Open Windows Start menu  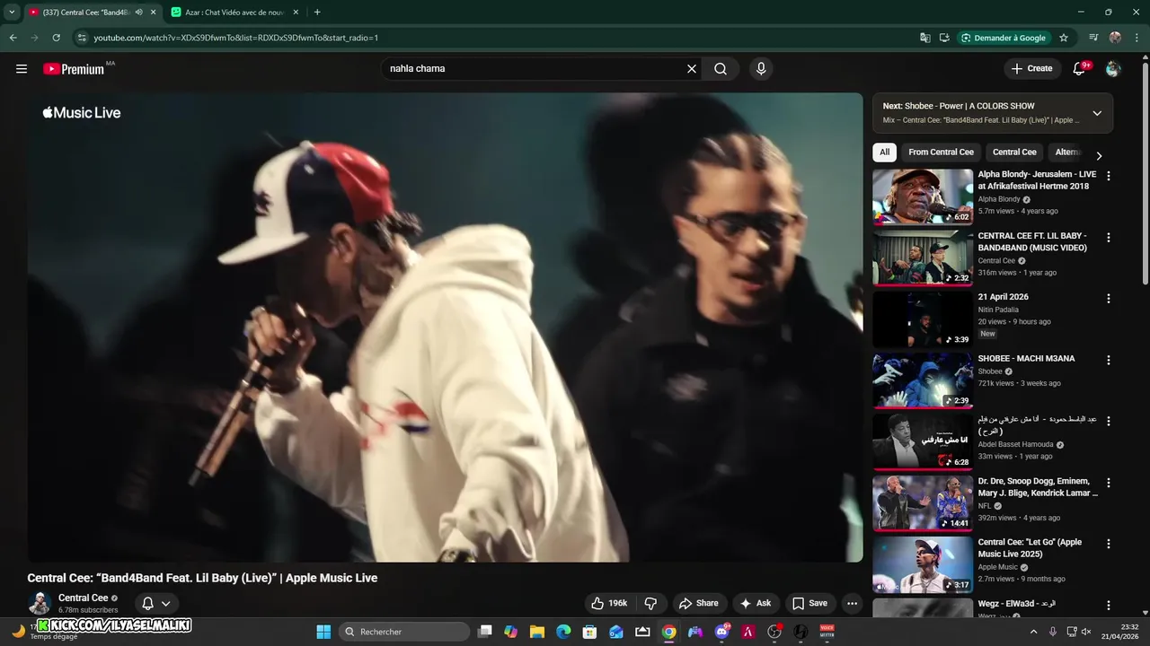point(323,632)
